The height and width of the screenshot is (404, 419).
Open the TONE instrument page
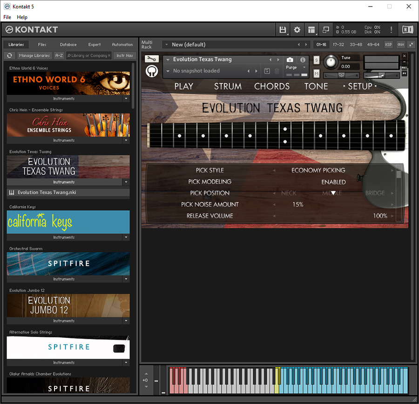point(316,86)
